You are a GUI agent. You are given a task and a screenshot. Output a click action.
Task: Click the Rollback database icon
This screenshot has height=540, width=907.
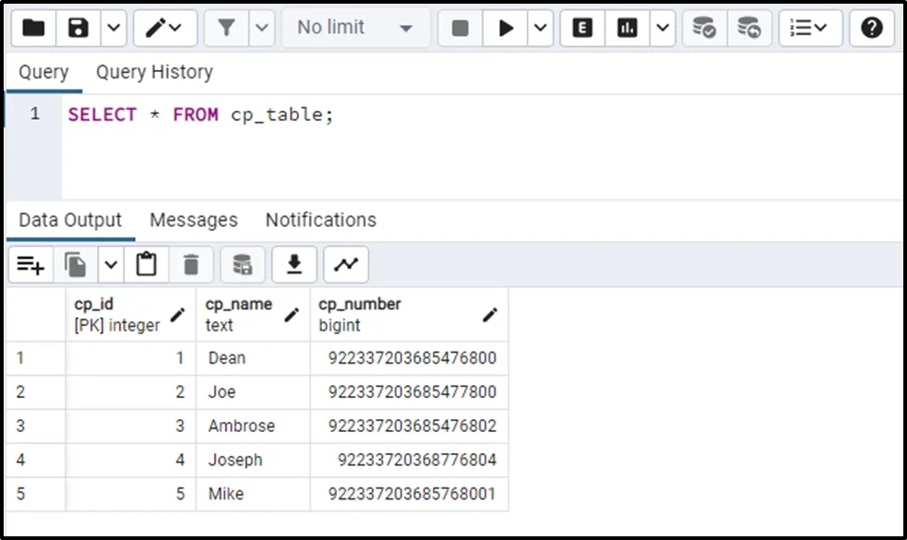[x=748, y=28]
